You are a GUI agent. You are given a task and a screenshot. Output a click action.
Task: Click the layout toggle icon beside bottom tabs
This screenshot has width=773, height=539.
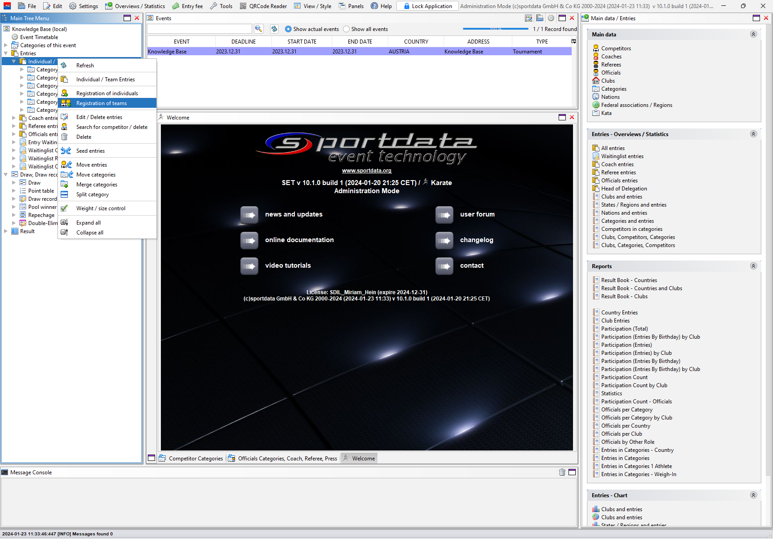[x=151, y=458]
